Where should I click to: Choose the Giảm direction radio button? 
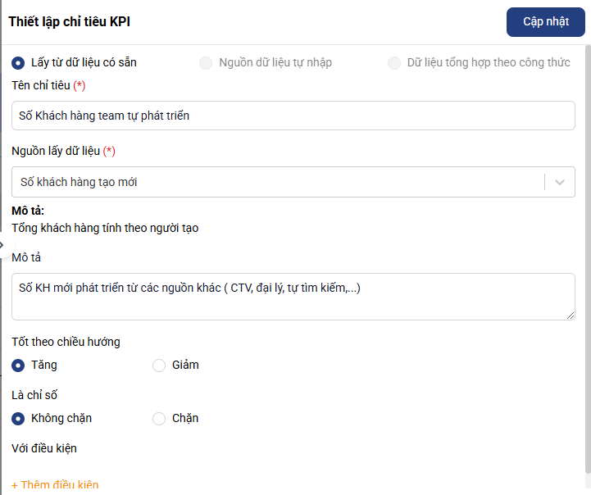[x=159, y=365]
